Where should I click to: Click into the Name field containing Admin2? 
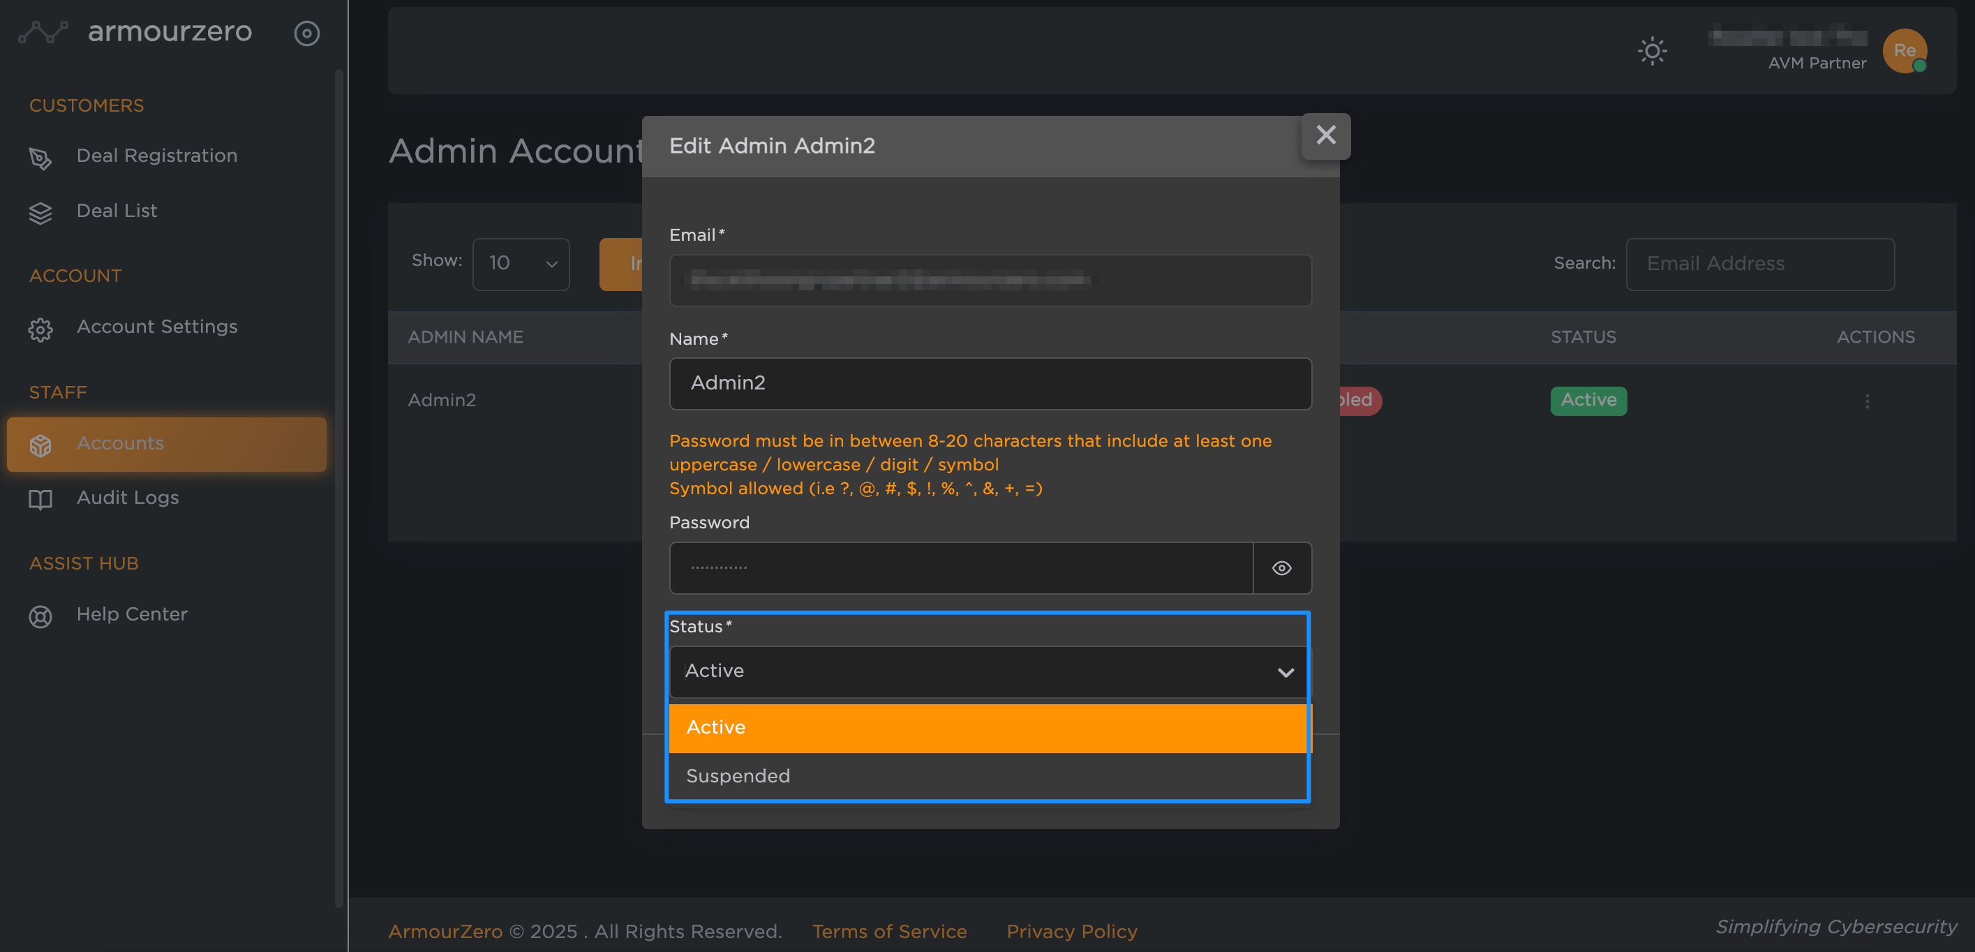point(990,383)
